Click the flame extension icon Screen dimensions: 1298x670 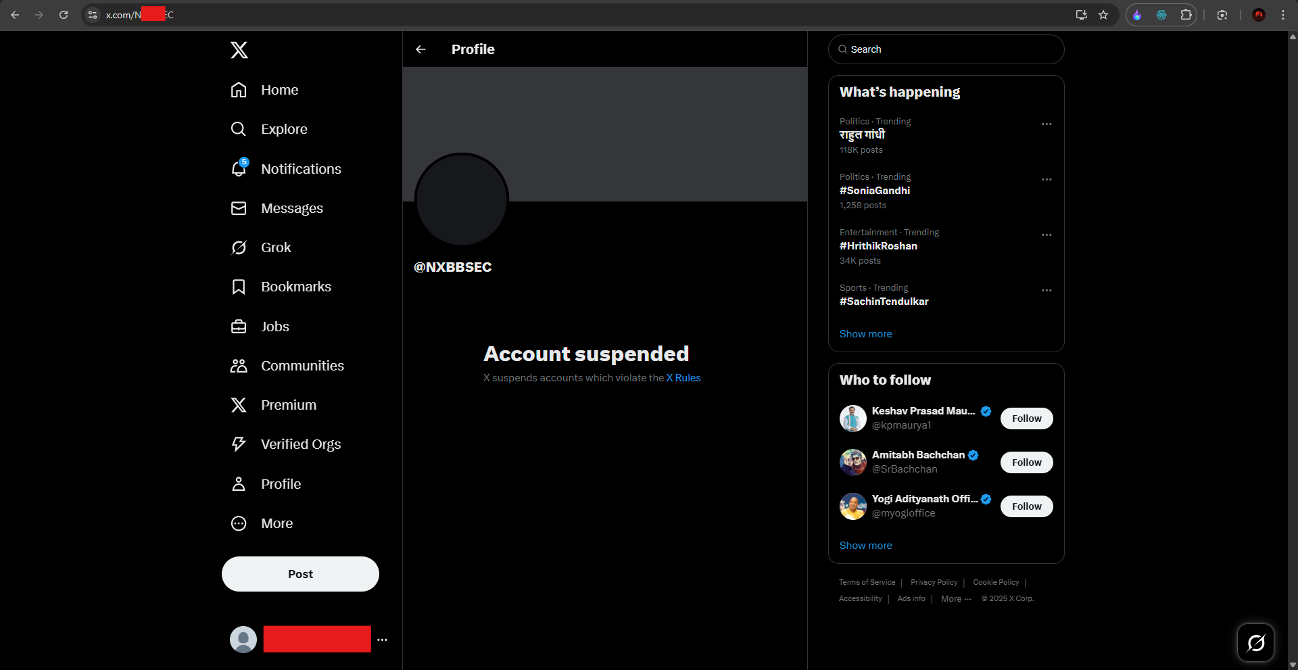[1137, 15]
